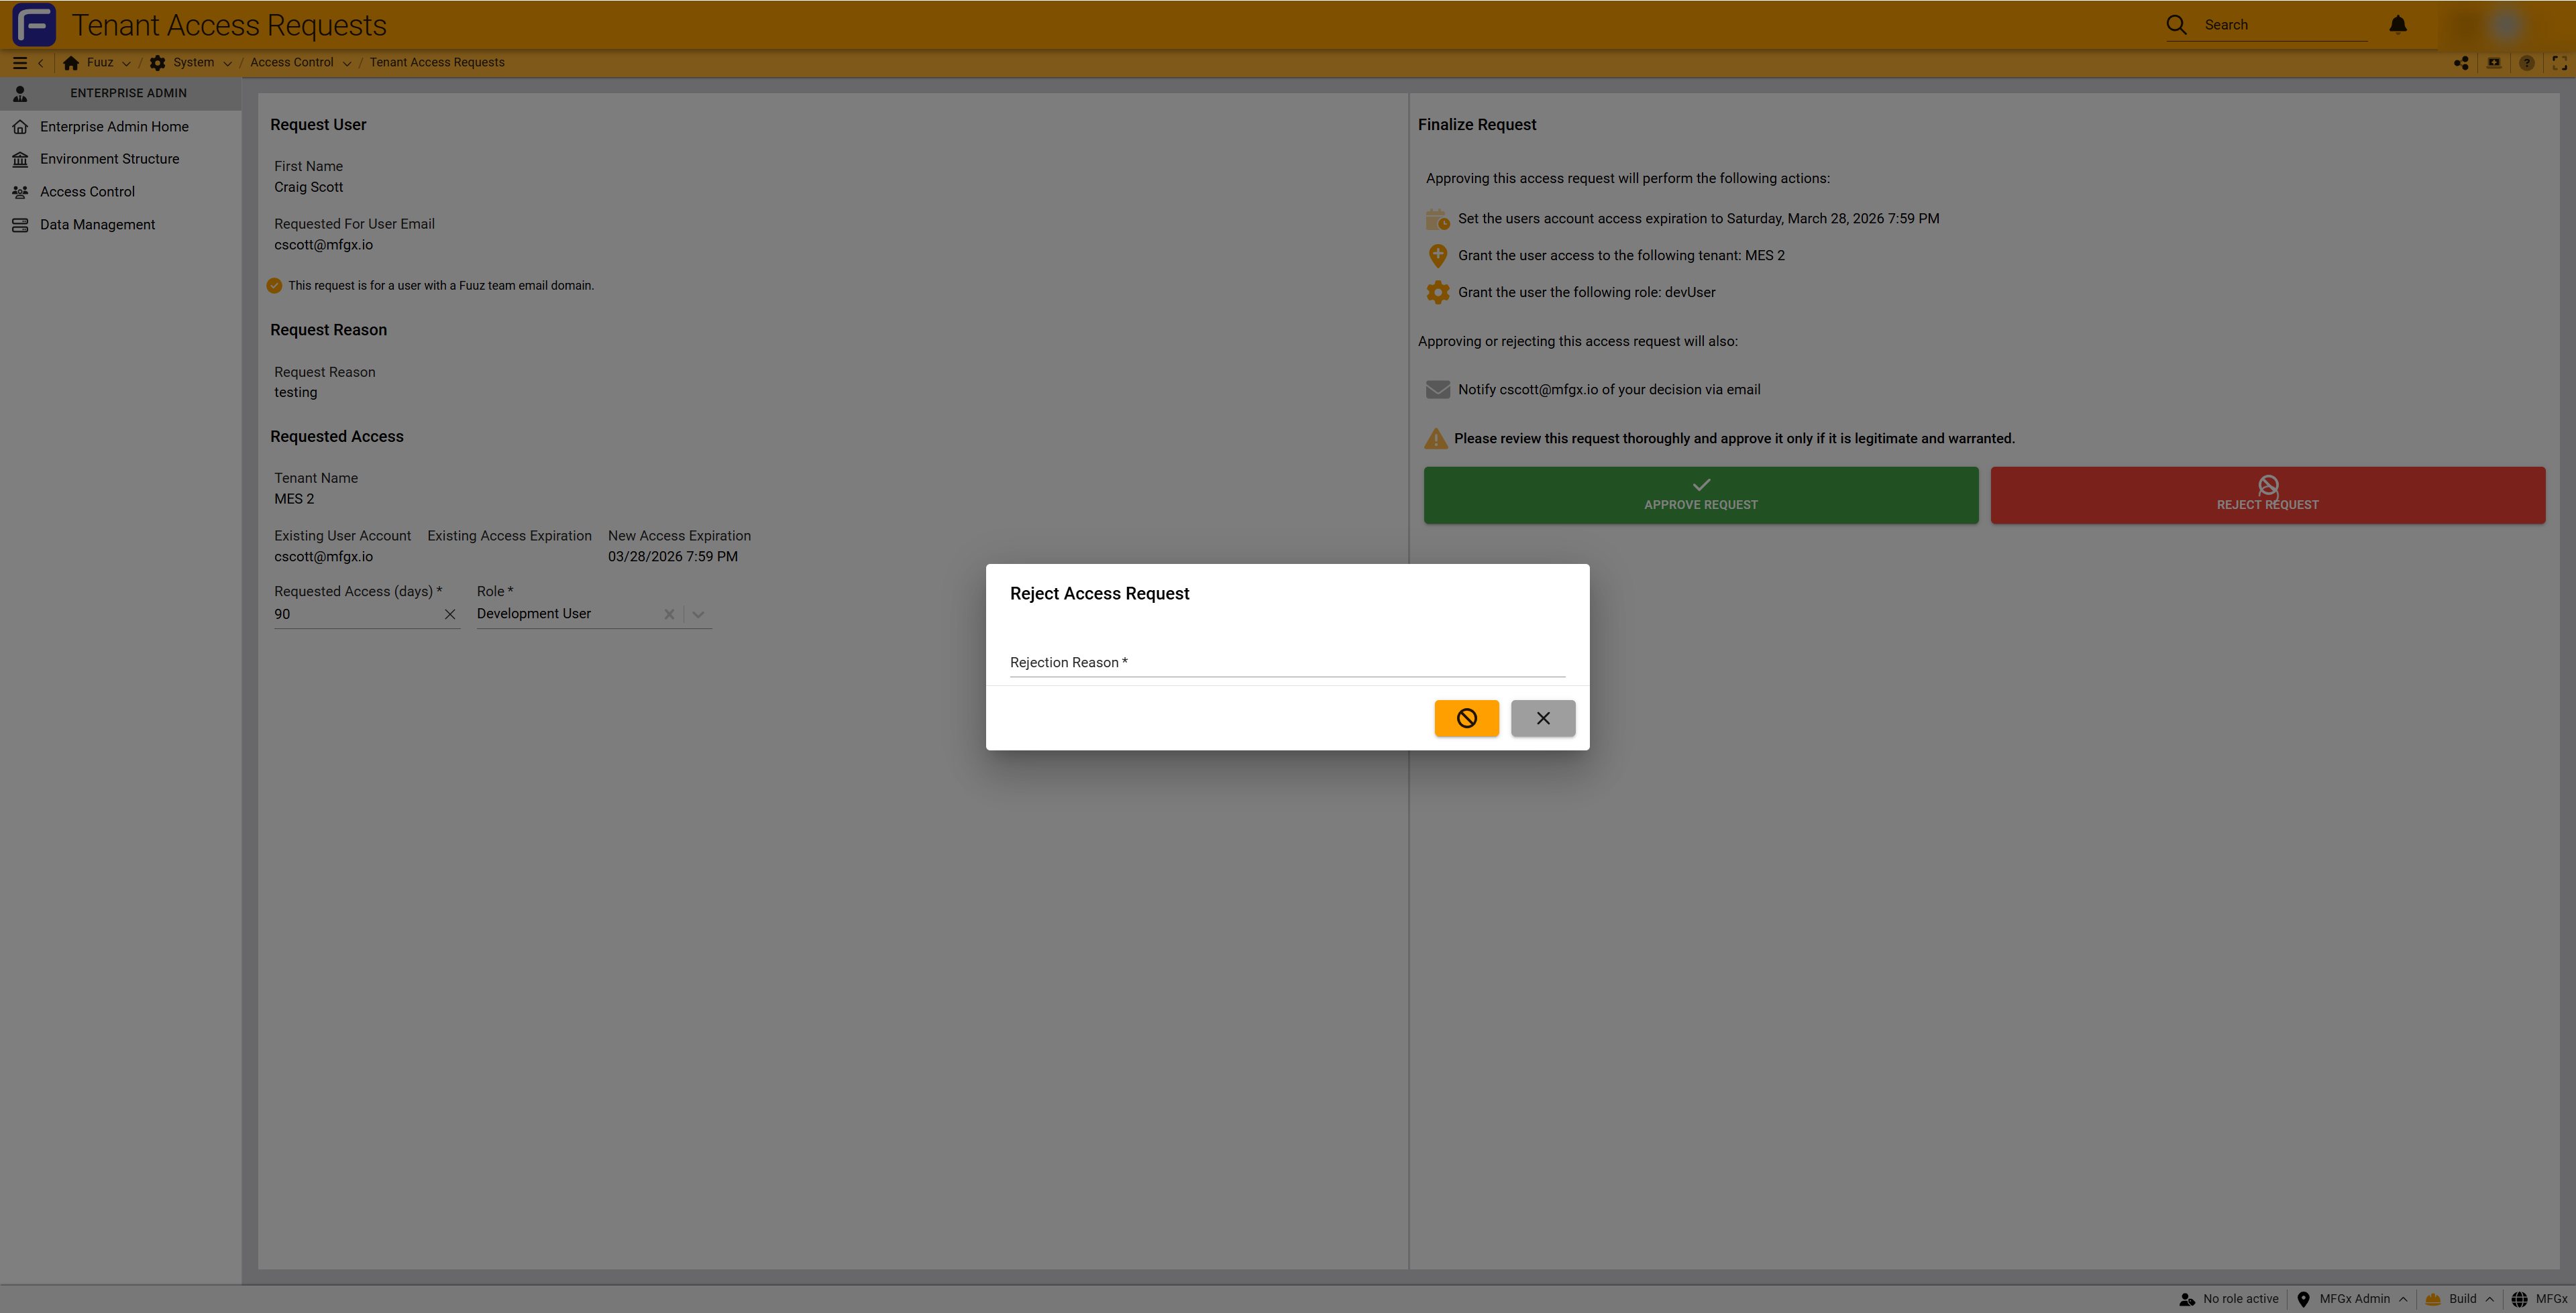Expand Build status bar chevron
The width and height of the screenshot is (2576, 1313).
point(2490,1300)
